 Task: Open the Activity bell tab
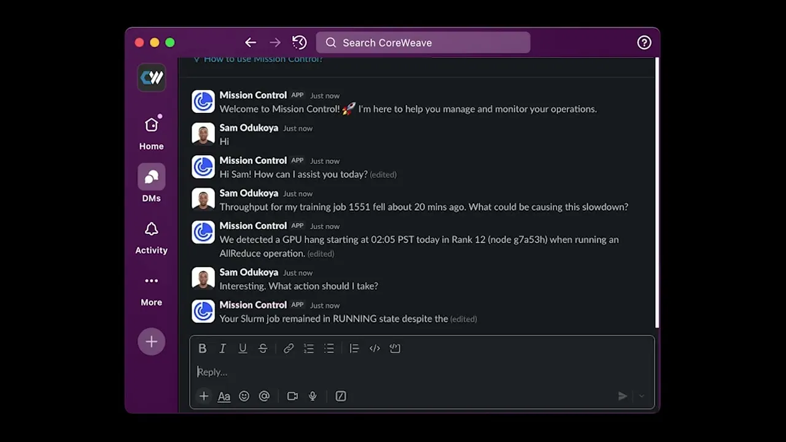click(x=151, y=238)
